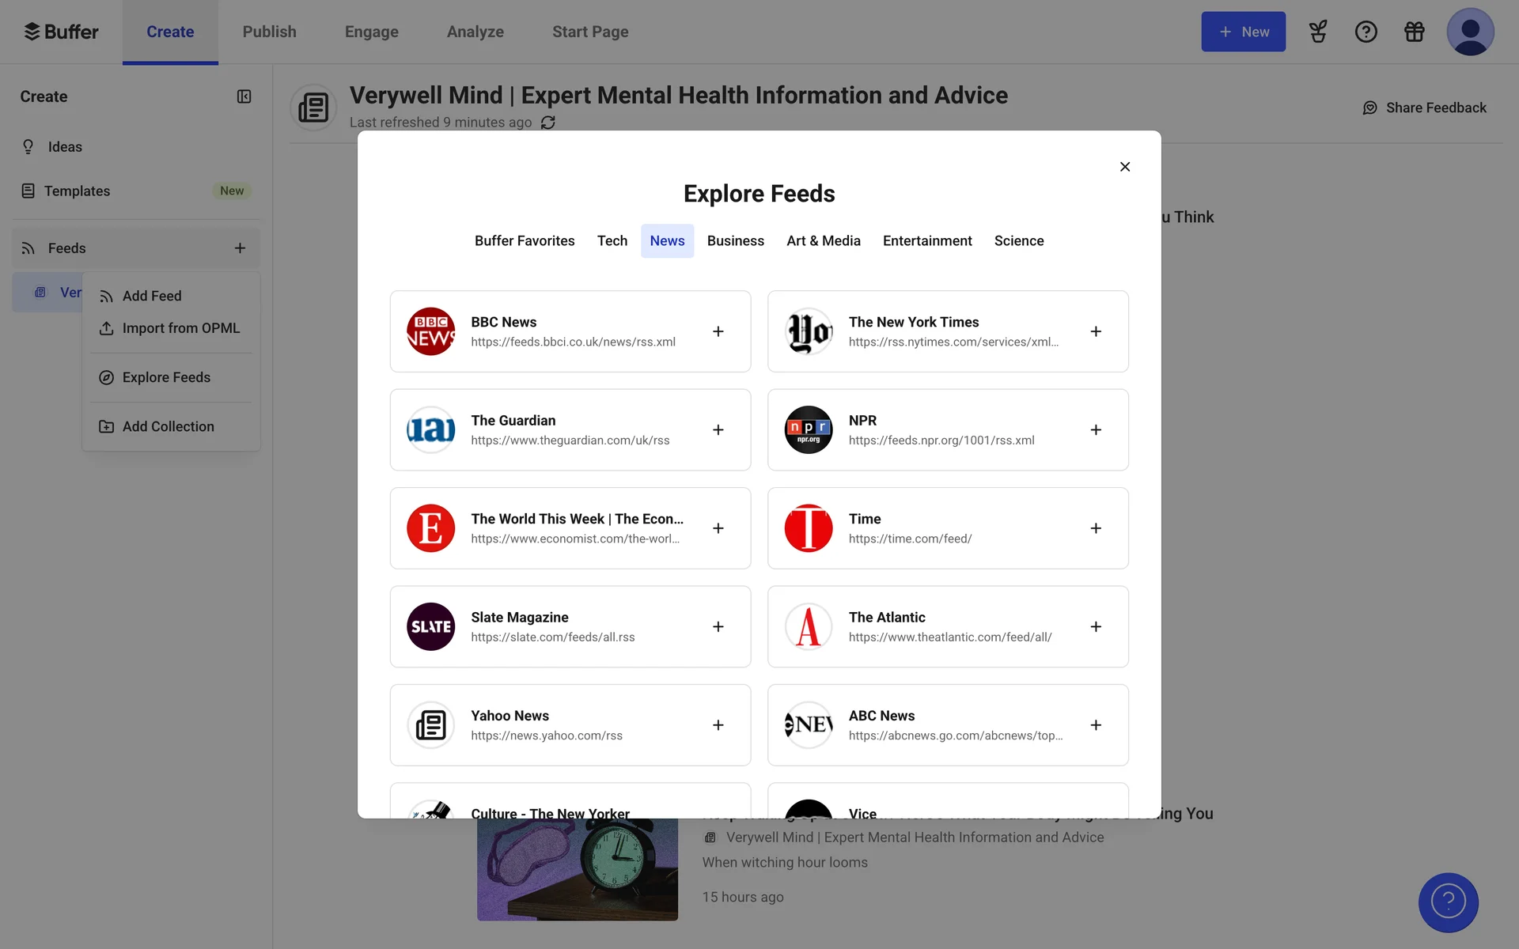Open sleep mask alarm clock article thumbnail
1519x949 pixels.
[577, 868]
